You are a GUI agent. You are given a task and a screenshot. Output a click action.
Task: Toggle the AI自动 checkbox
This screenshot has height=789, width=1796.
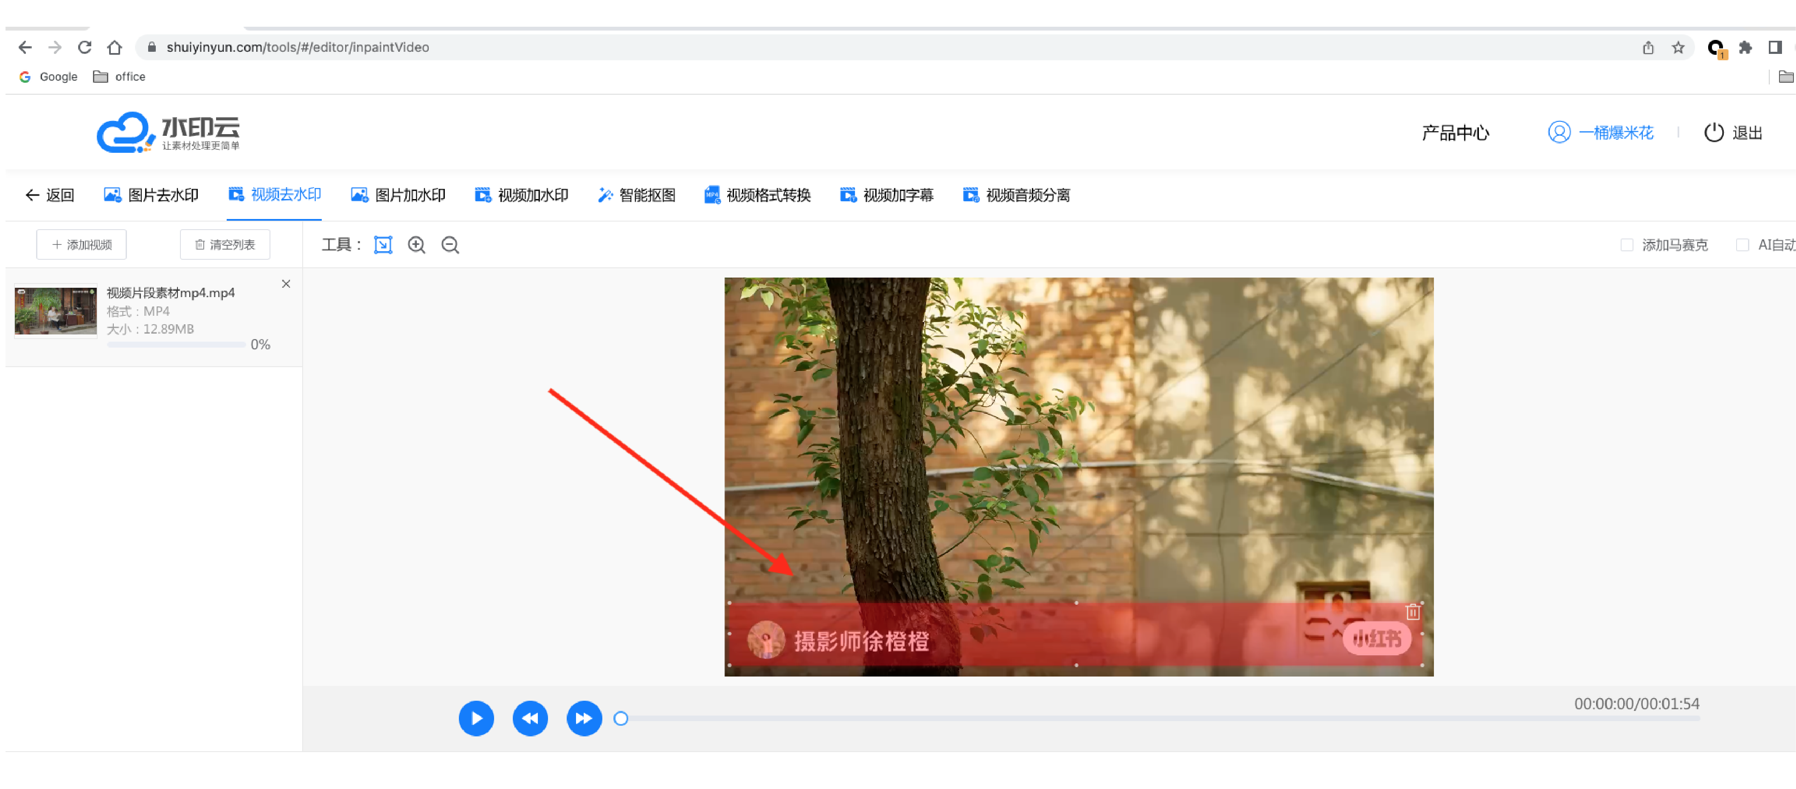[1743, 245]
